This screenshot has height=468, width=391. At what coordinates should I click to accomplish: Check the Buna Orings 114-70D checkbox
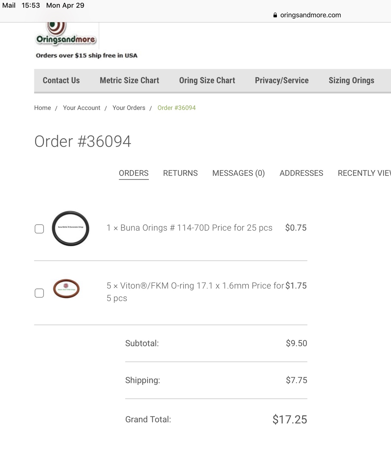click(x=39, y=229)
